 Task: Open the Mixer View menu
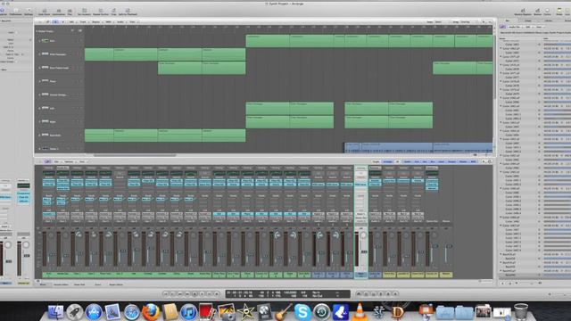click(x=82, y=161)
